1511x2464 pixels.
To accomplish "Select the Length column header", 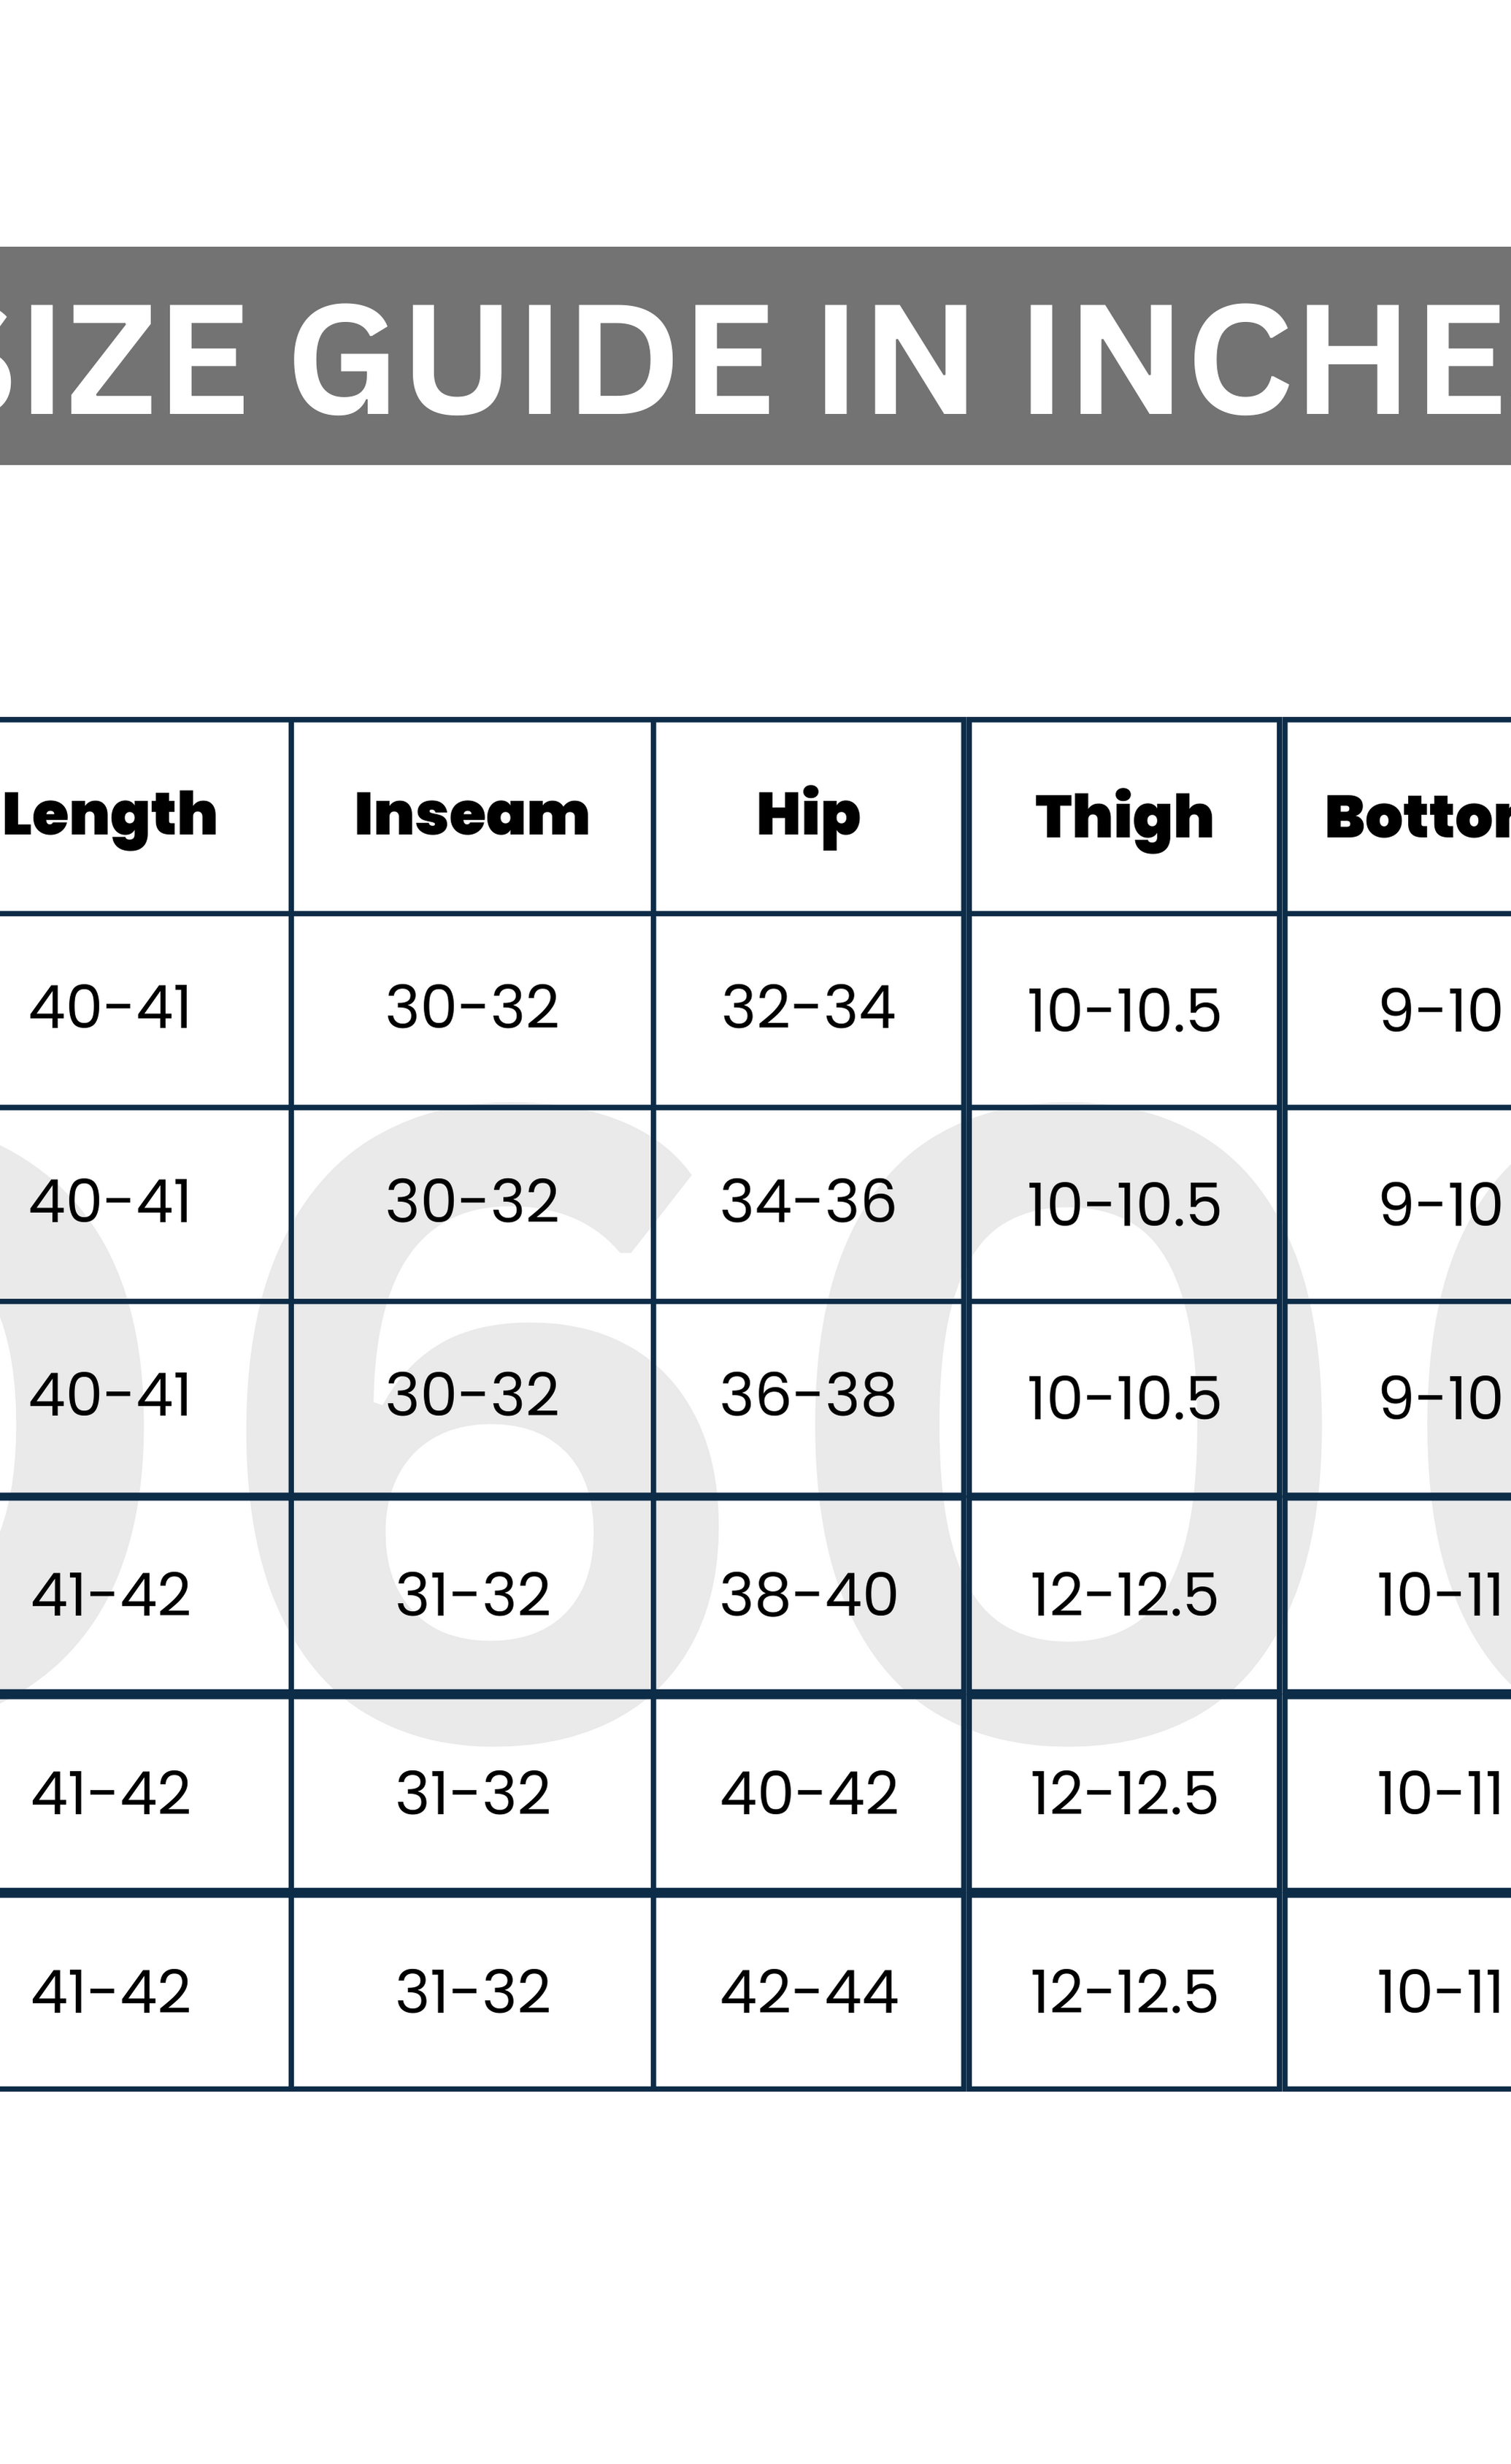I will [x=111, y=815].
